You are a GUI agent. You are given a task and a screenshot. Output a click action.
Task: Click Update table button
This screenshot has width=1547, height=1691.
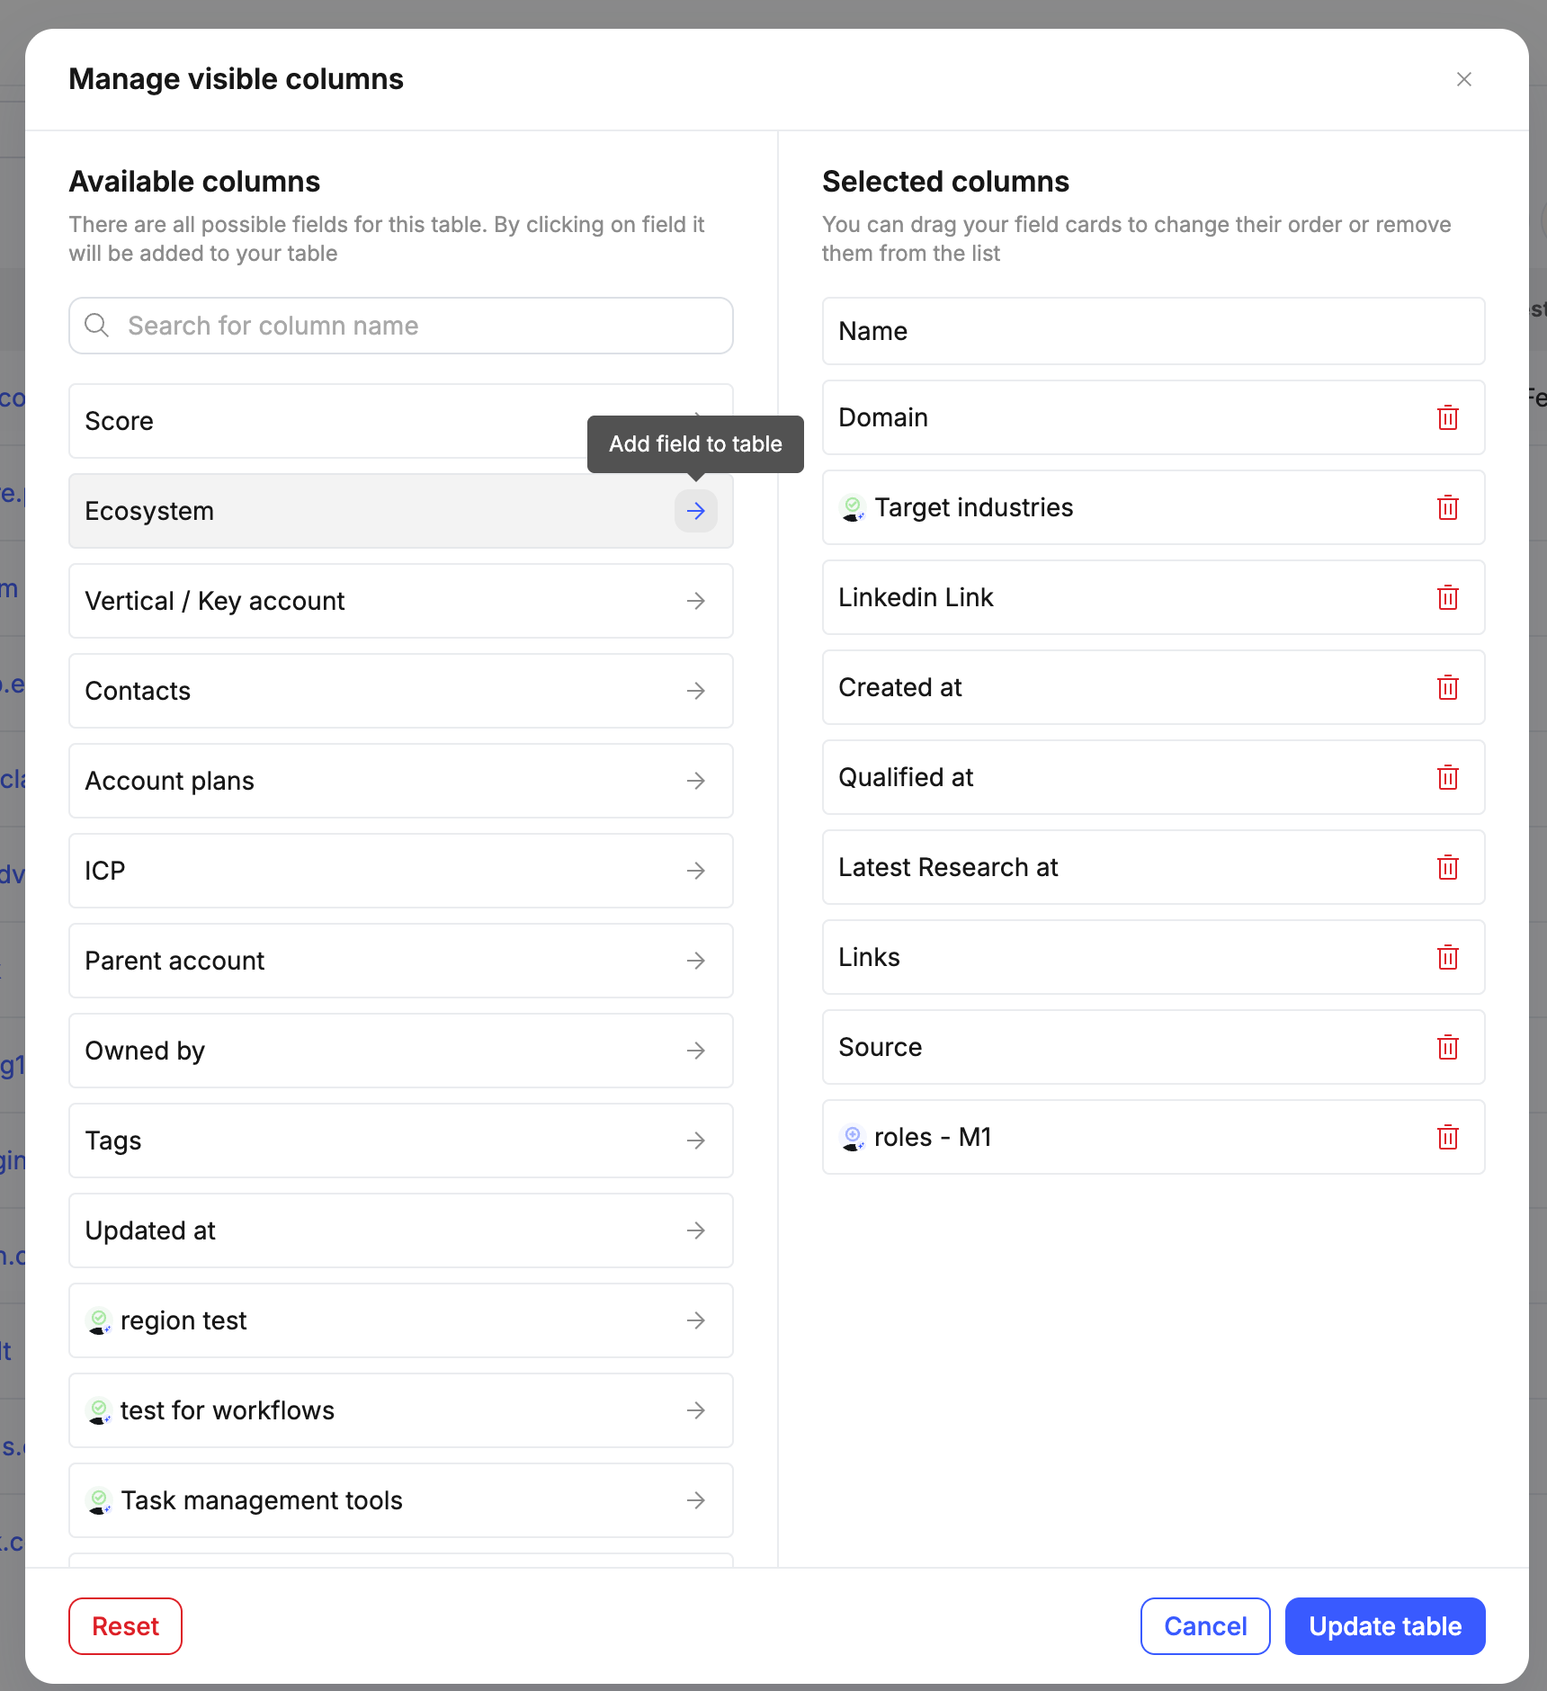click(1384, 1626)
